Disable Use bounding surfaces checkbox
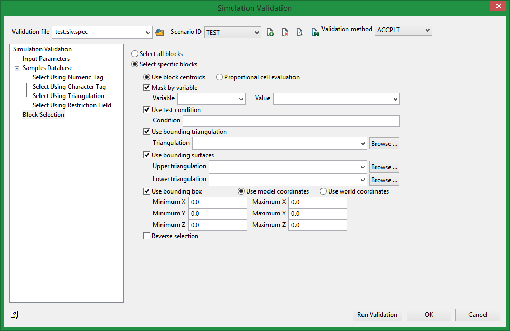The height and width of the screenshot is (331, 510). (x=146, y=155)
